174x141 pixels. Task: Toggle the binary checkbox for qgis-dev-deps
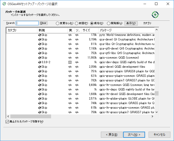(70, 62)
